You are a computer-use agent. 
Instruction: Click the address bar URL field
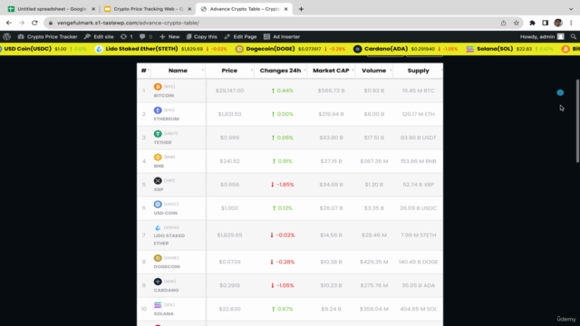pyautogui.click(x=274, y=23)
